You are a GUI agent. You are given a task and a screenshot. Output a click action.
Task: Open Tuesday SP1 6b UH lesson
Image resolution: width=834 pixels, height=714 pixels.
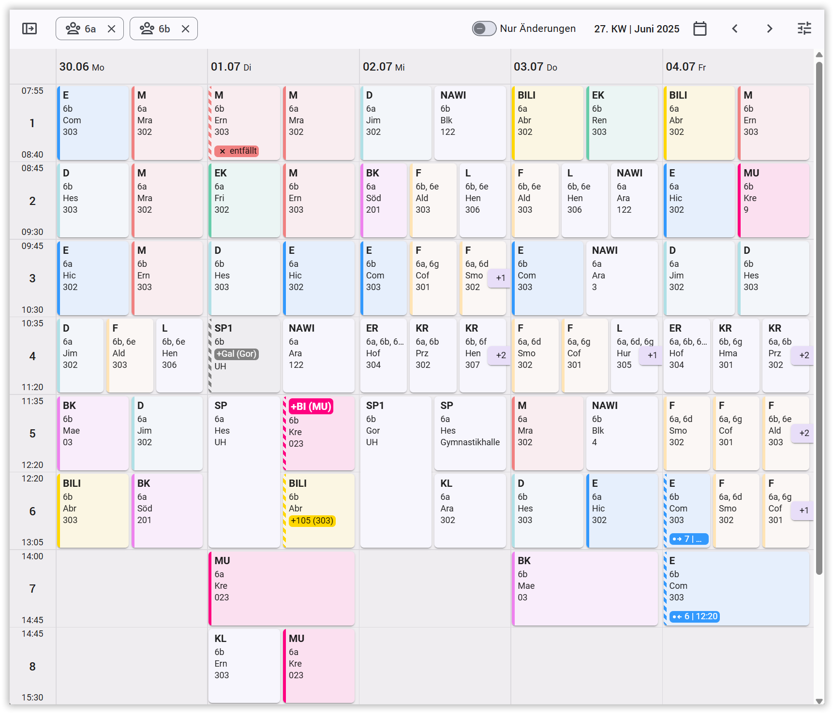[x=244, y=355]
